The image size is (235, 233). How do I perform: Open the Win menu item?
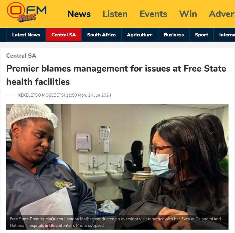pos(188,14)
